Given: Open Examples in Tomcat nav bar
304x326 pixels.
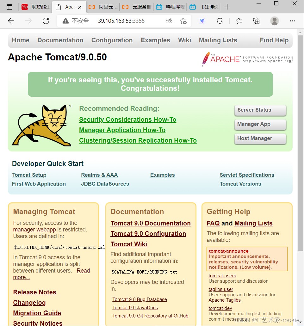Looking at the screenshot, I should [x=155, y=40].
